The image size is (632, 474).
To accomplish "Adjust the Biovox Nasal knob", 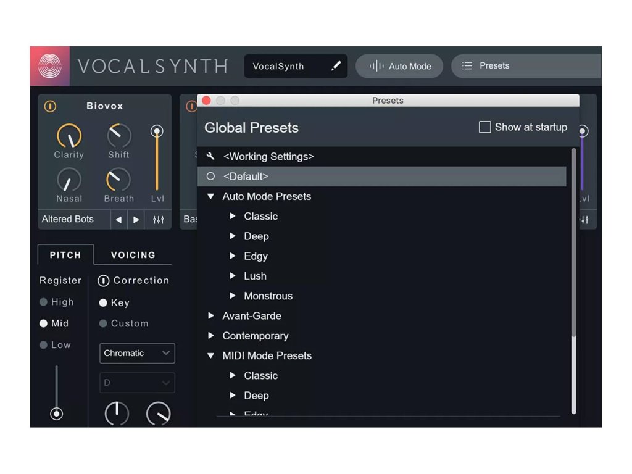I will coord(69,180).
